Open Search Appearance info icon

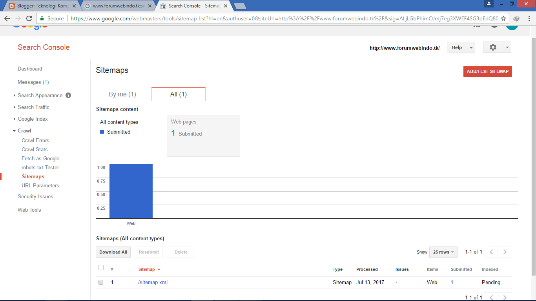pyautogui.click(x=68, y=95)
